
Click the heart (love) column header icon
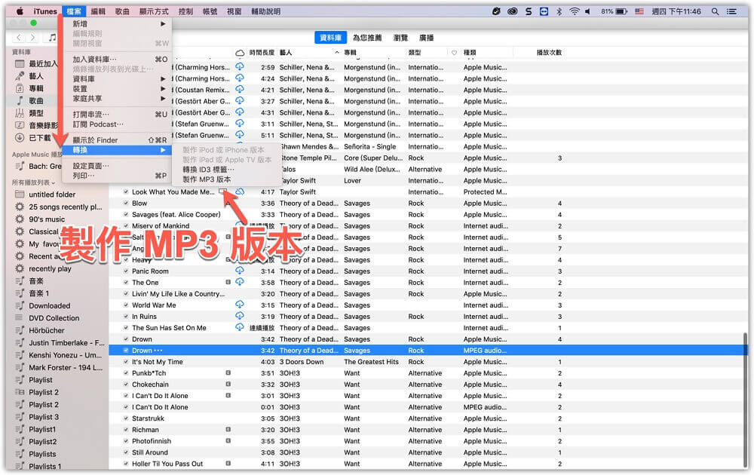point(454,53)
